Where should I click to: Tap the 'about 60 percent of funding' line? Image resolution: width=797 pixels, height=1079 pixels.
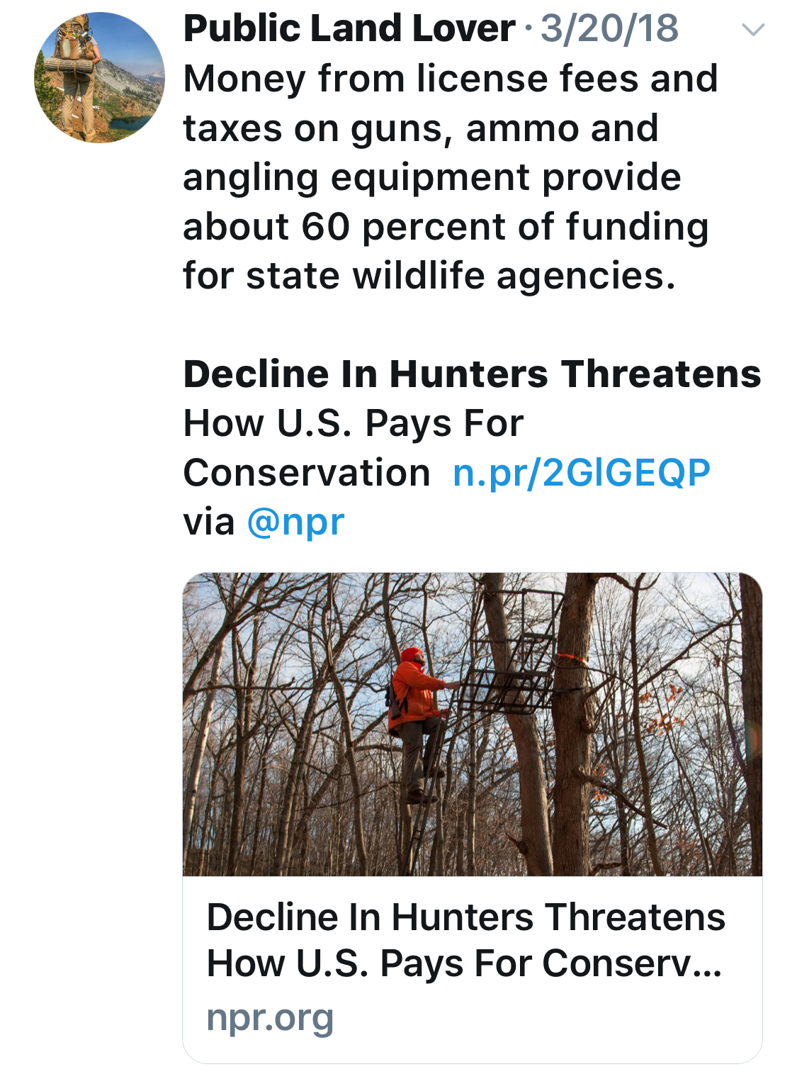(x=446, y=227)
